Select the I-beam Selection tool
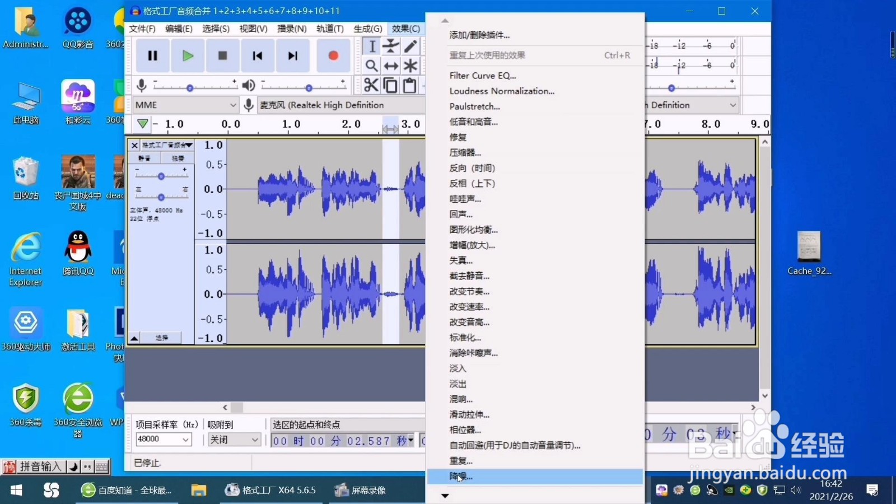 click(x=371, y=46)
